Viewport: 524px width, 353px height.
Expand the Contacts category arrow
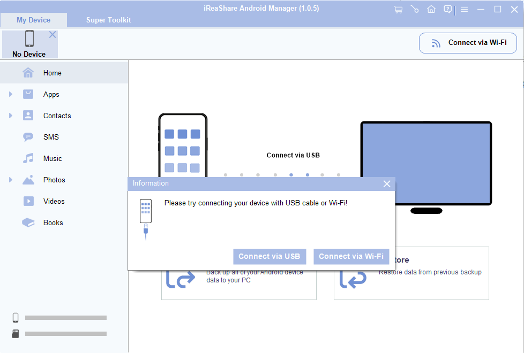click(11, 116)
